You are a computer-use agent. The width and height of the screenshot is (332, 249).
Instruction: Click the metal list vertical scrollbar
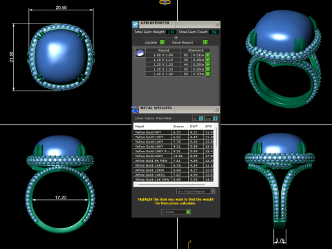coord(216,137)
